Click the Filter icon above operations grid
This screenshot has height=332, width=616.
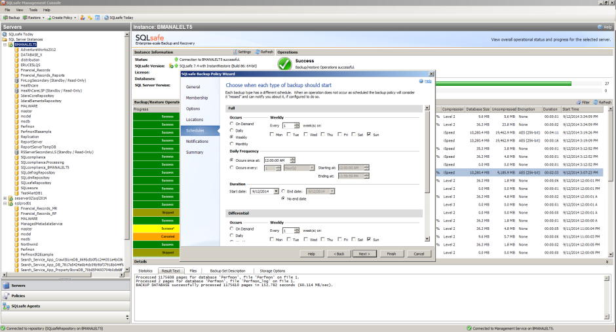click(579, 102)
